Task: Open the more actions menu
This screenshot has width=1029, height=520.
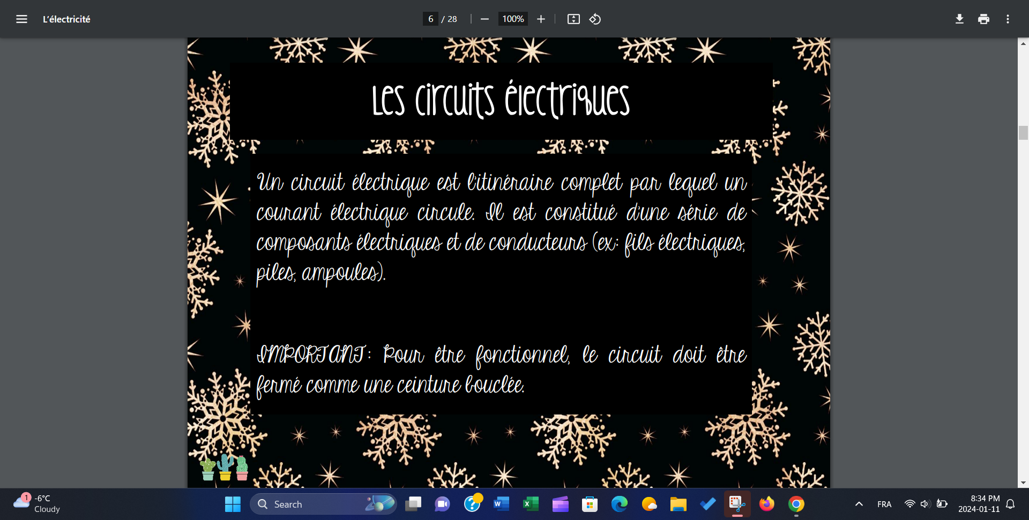Action: [x=1008, y=19]
